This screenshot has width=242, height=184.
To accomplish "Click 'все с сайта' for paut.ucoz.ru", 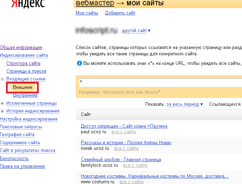I will (x=123, y=132).
